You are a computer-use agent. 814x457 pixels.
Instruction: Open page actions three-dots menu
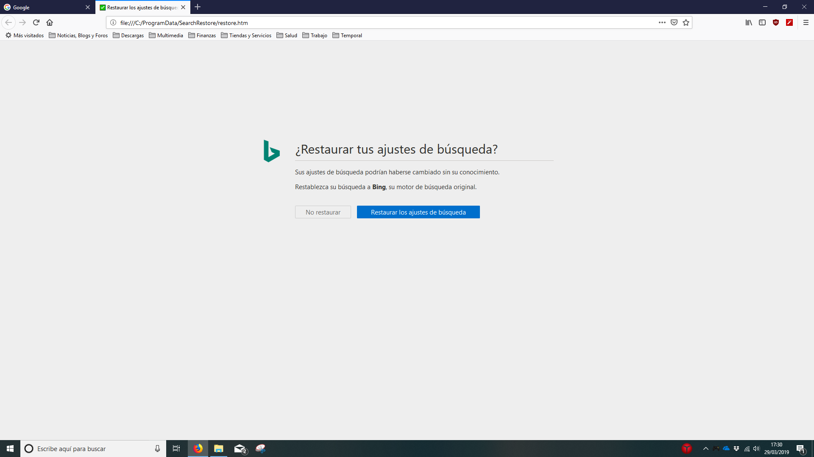662,22
